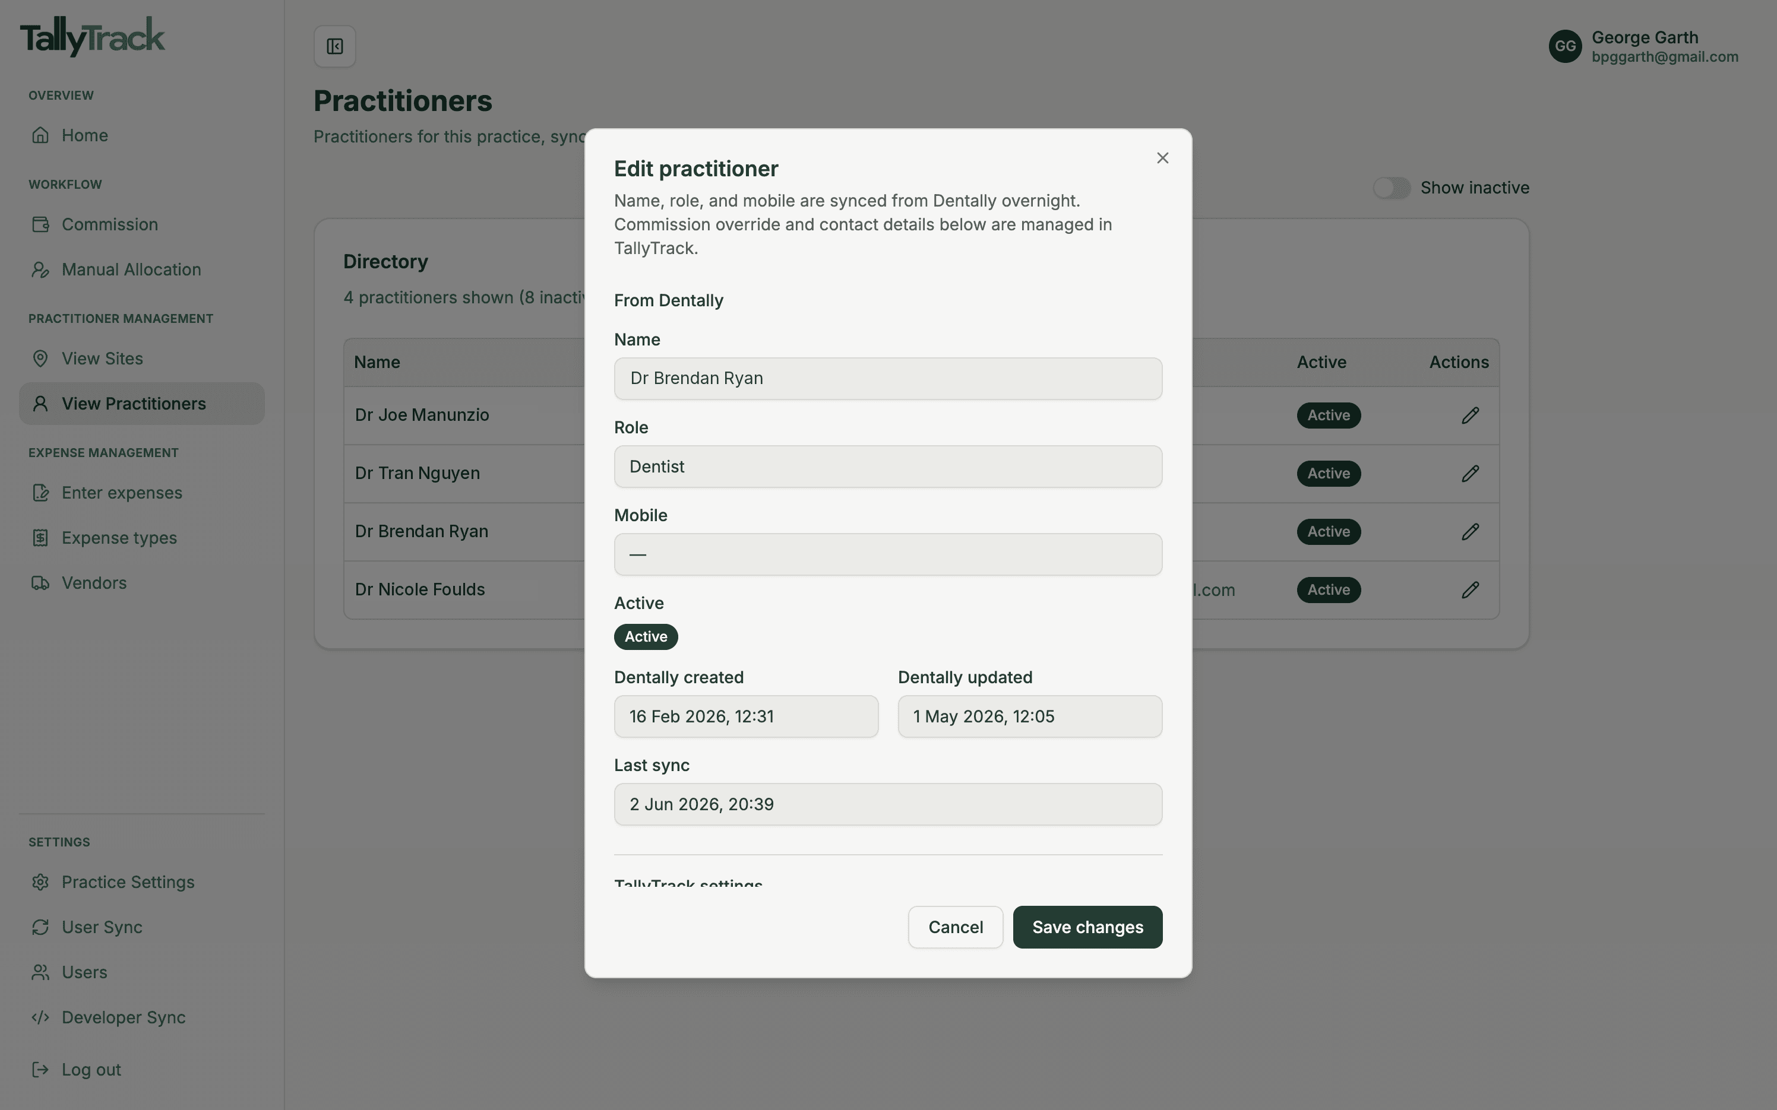Click the Name field Dr Brendan Ryan
The height and width of the screenshot is (1110, 1777).
click(888, 379)
